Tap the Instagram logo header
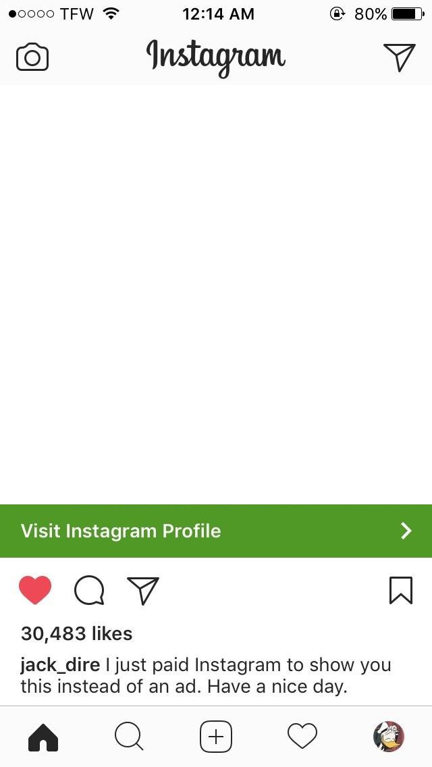 click(x=216, y=57)
